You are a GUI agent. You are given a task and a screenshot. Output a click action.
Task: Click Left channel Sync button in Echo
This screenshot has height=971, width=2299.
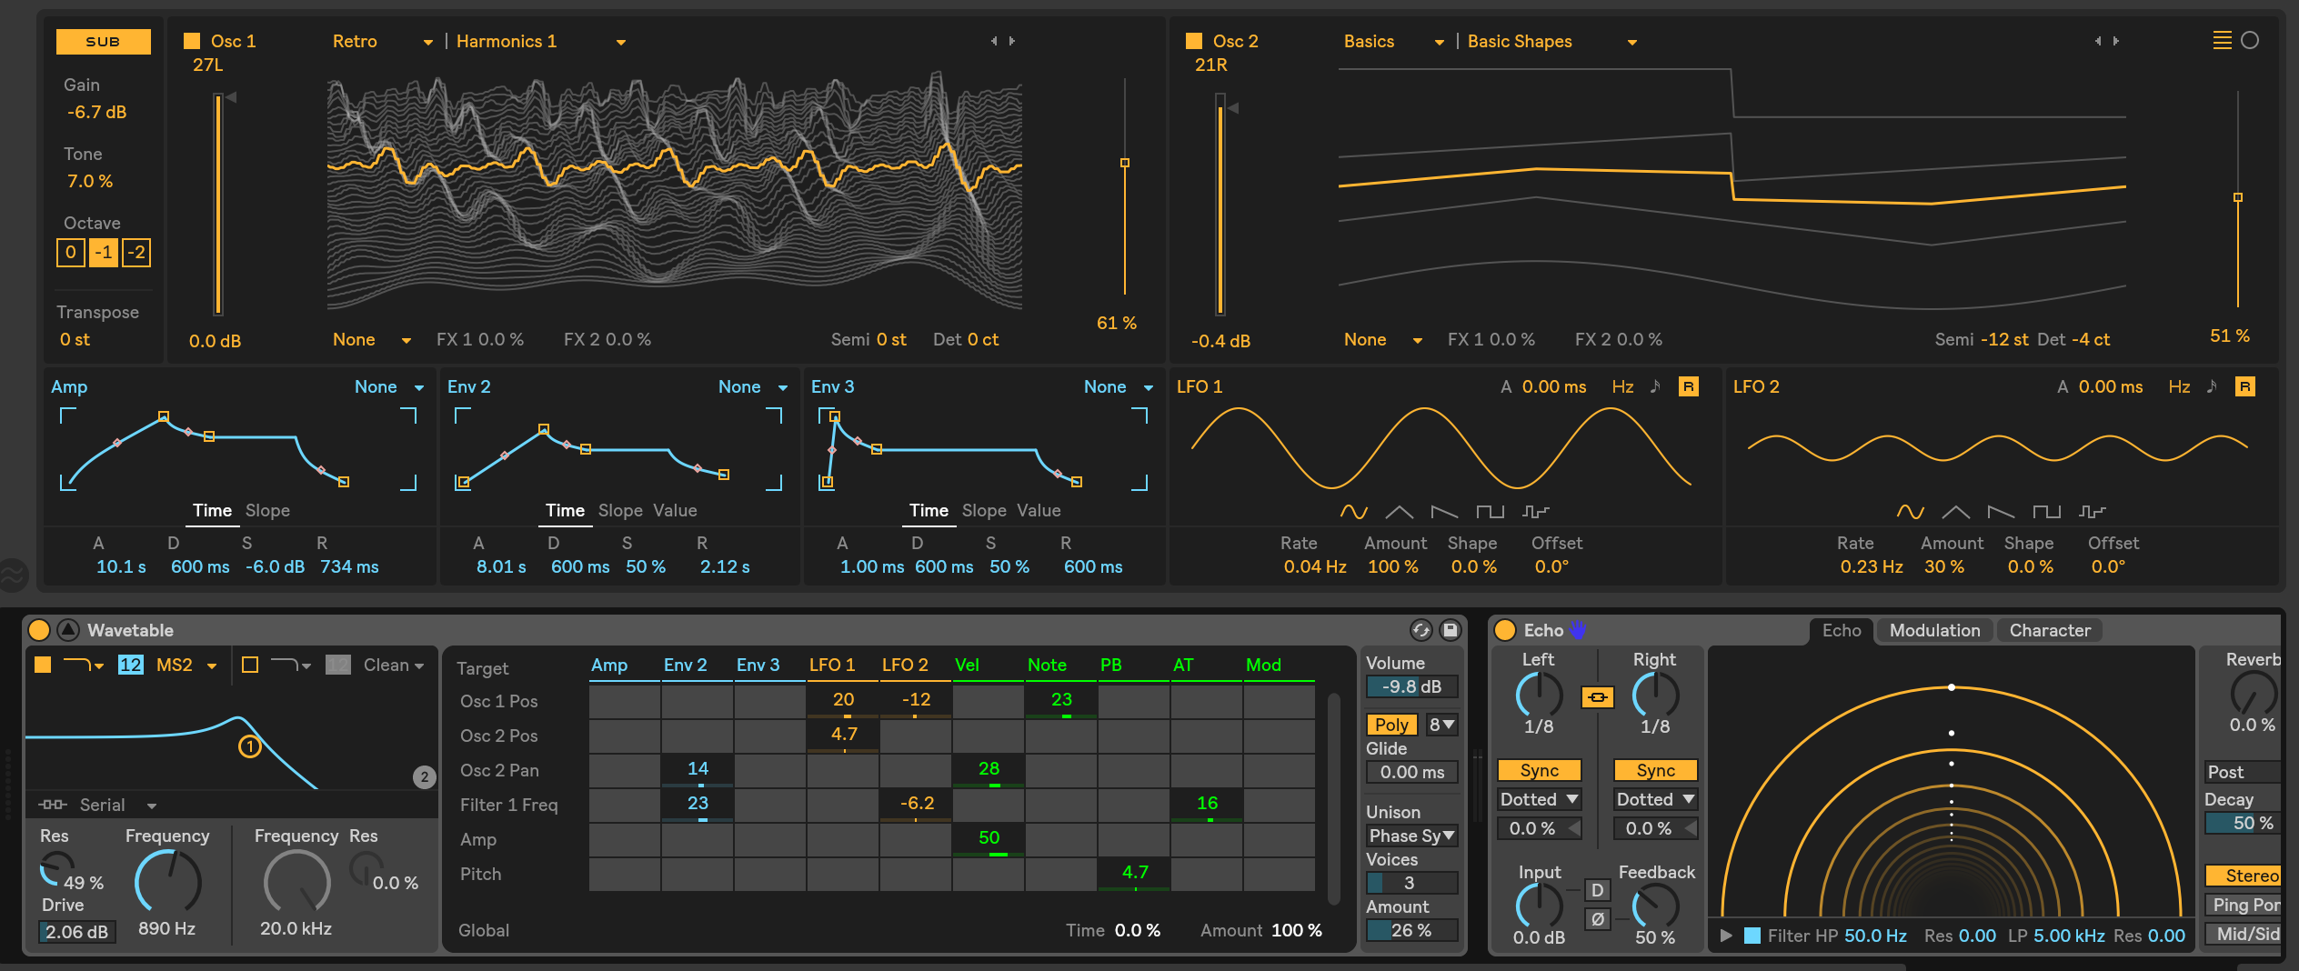click(x=1540, y=770)
